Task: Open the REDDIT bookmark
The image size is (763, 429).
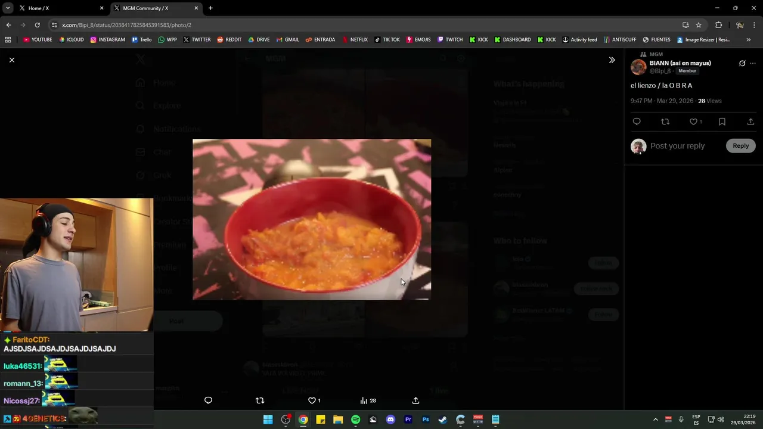Action: pyautogui.click(x=229, y=40)
